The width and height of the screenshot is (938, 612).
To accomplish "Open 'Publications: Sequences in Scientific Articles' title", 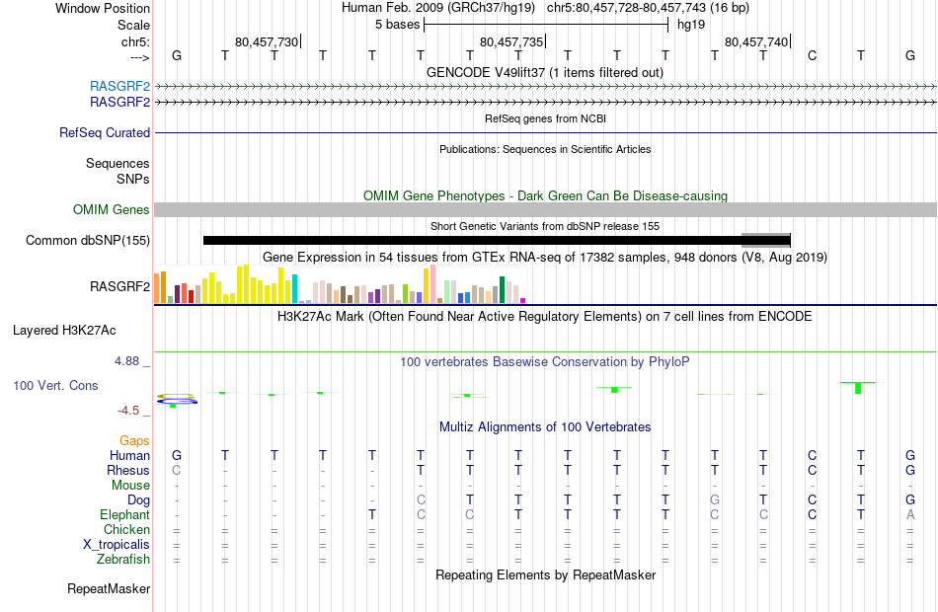I will (x=545, y=150).
